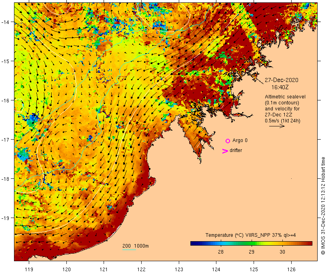328x272 pixels.
Task: Click the "Altimetric sealevel" caption line
Action: pyautogui.click(x=285, y=97)
